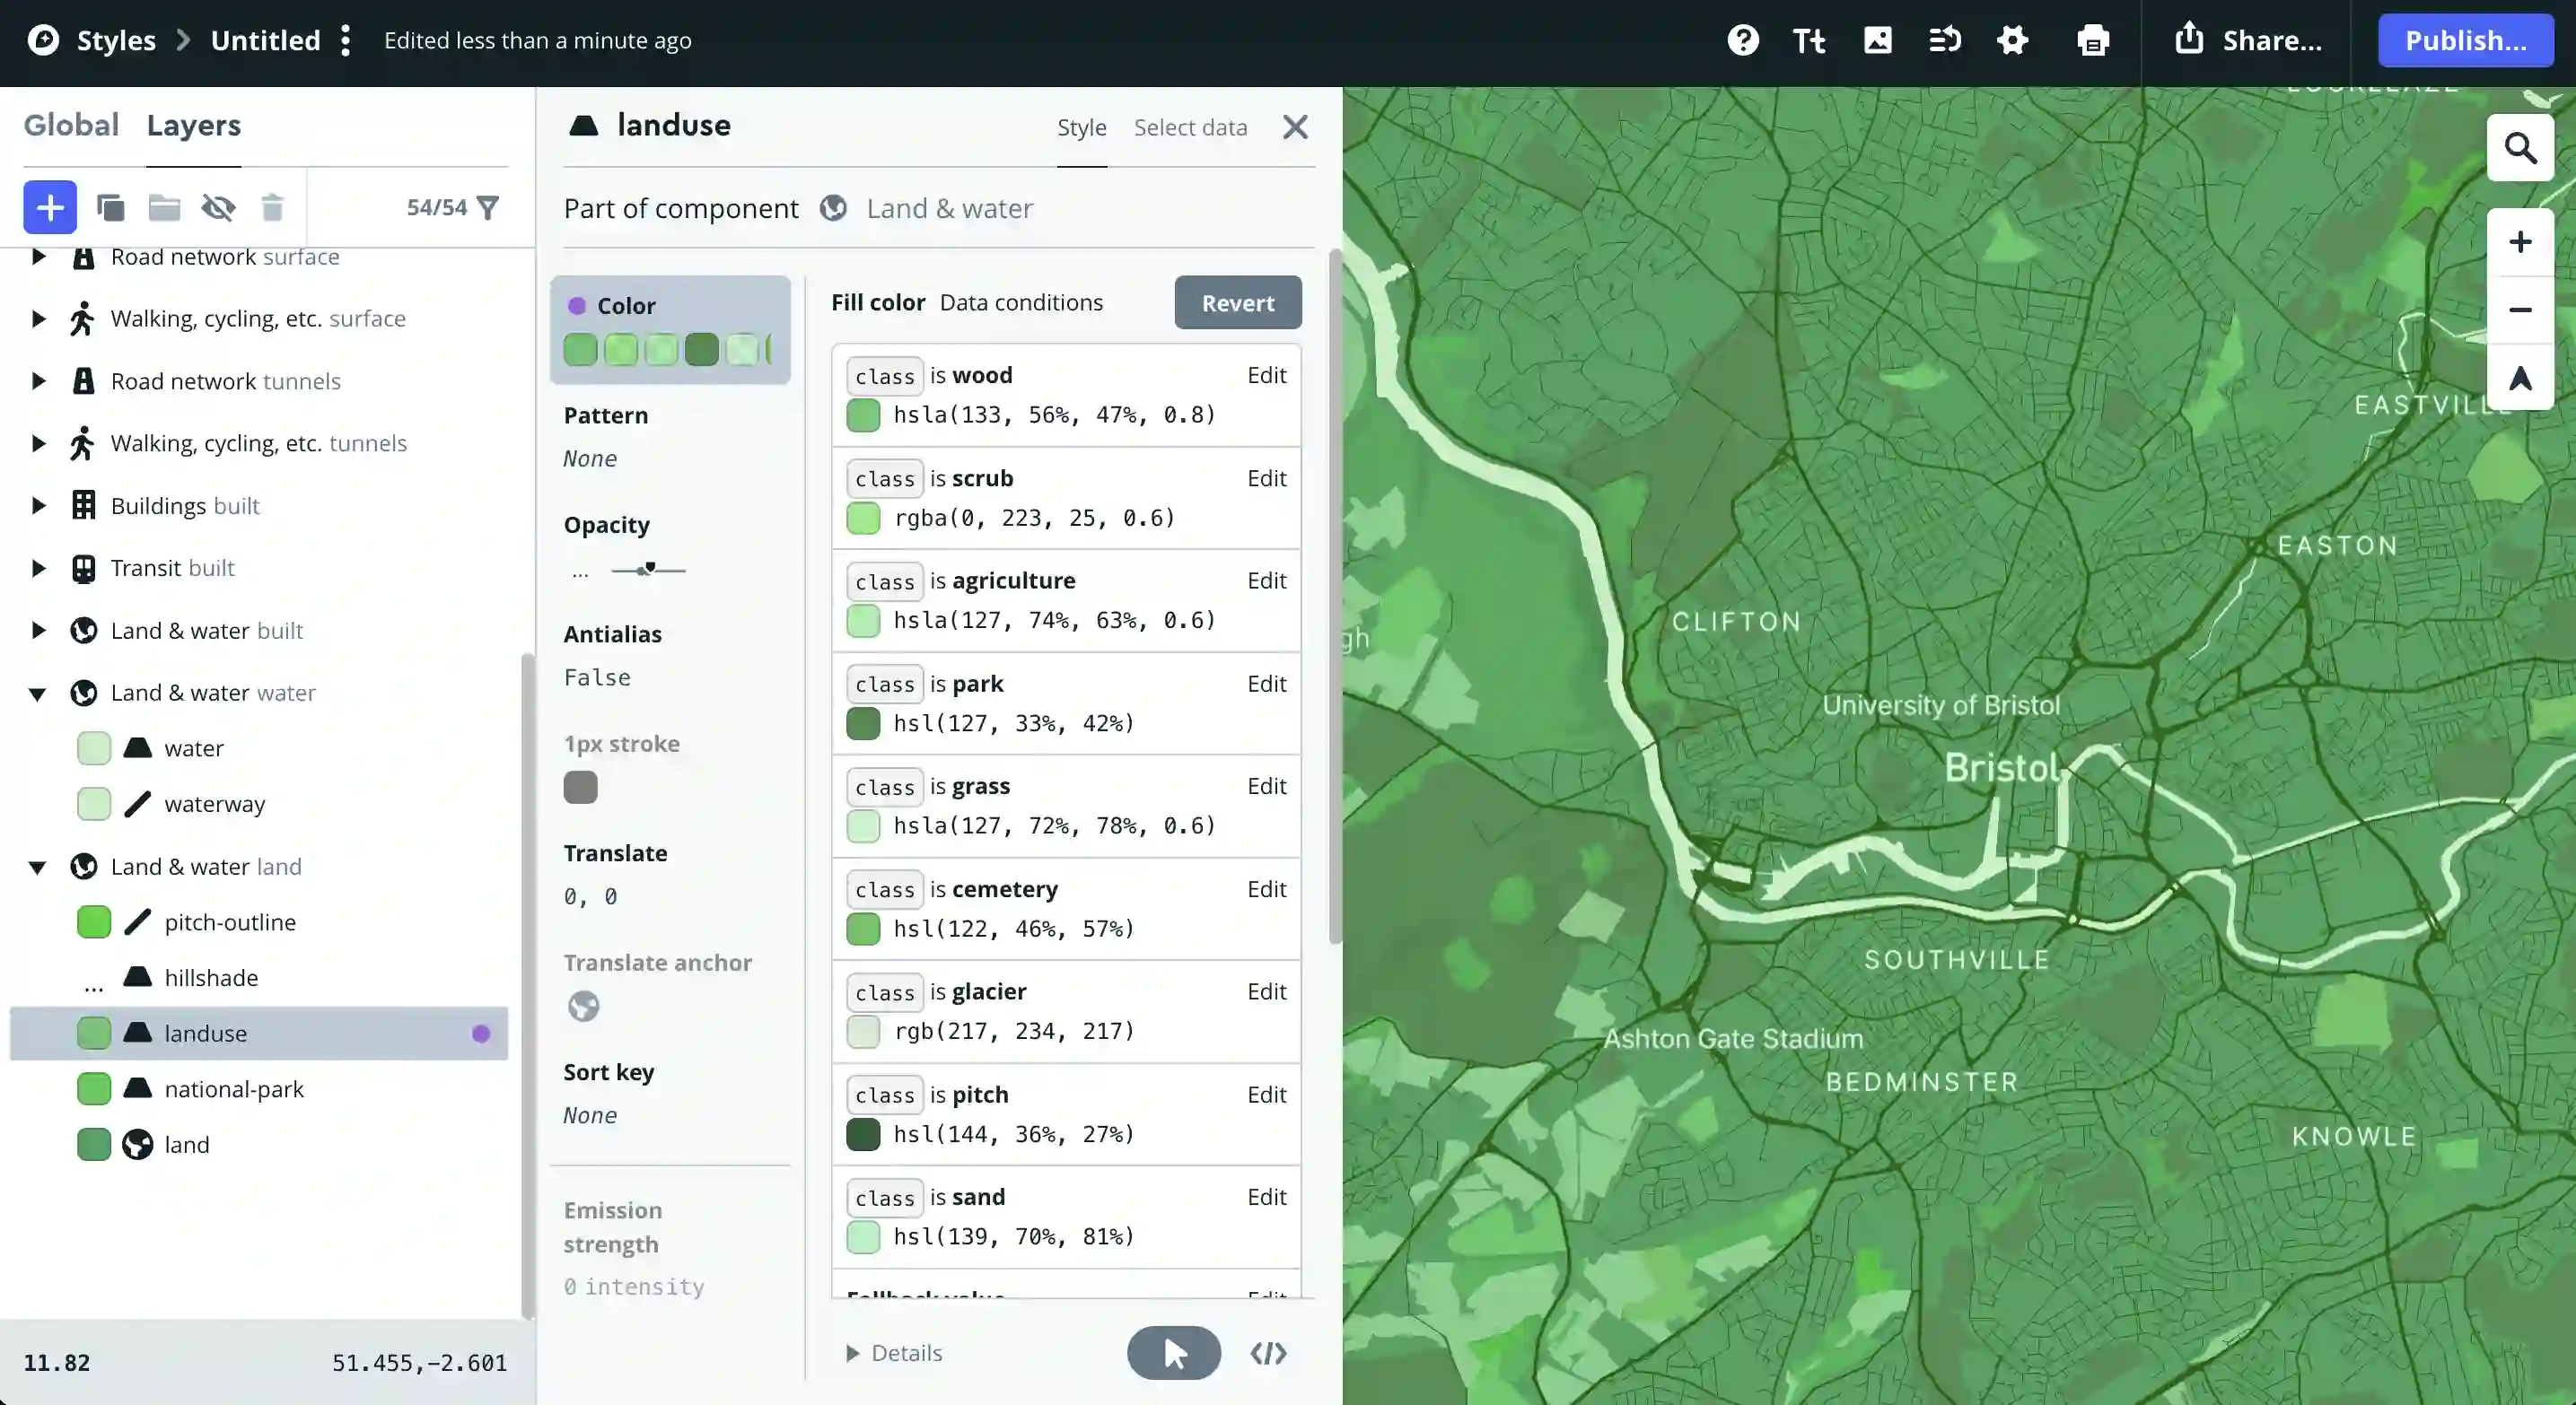Click the Share button
Image resolution: width=2576 pixels, height=1405 pixels.
[2248, 40]
